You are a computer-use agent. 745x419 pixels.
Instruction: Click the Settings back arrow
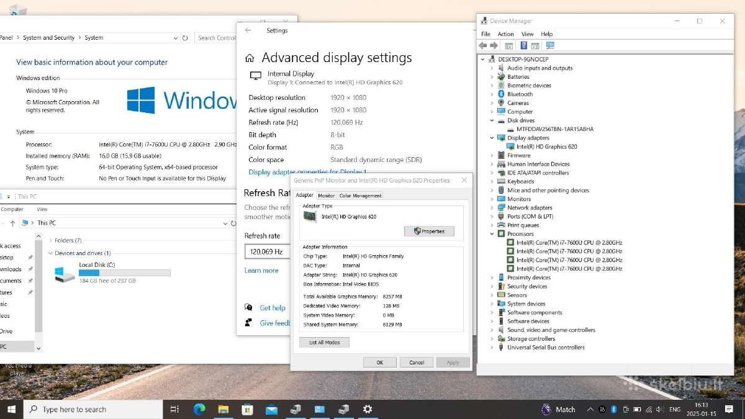(x=248, y=30)
